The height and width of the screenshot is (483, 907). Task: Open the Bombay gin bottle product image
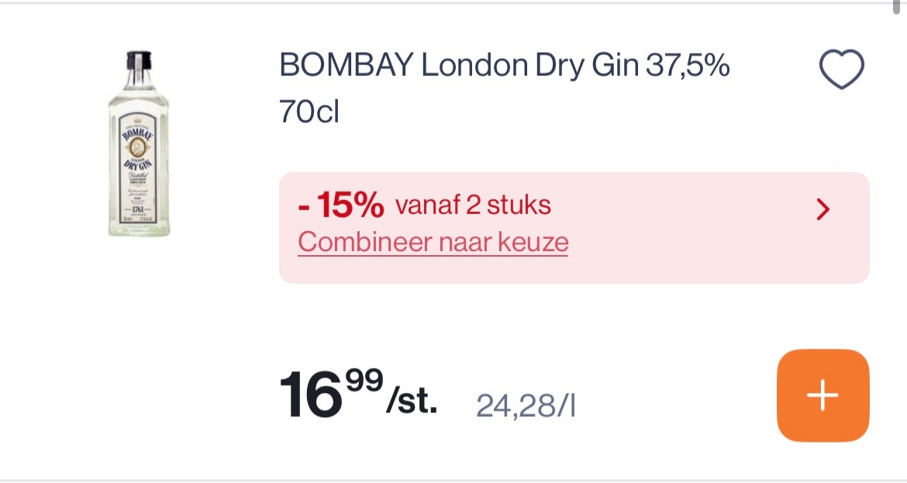pyautogui.click(x=139, y=143)
